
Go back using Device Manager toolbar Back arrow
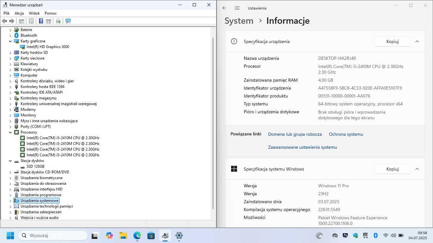(4, 21)
